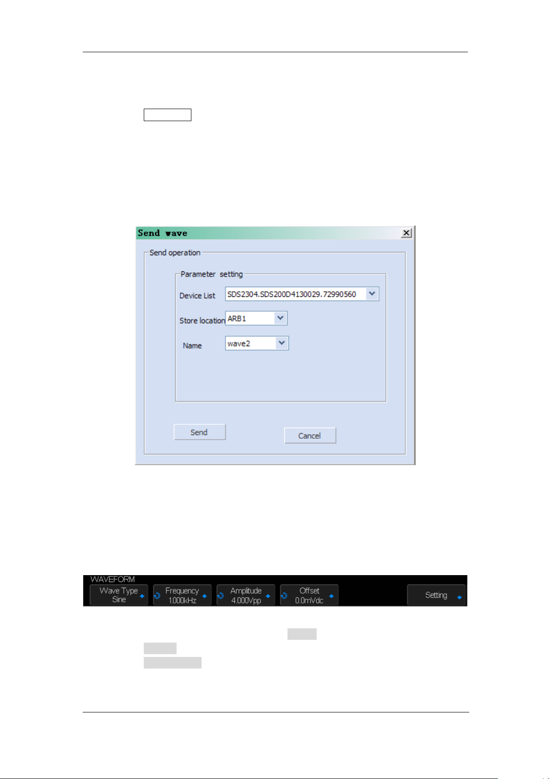
Task: Click the Send operation group label
Action: click(x=175, y=252)
